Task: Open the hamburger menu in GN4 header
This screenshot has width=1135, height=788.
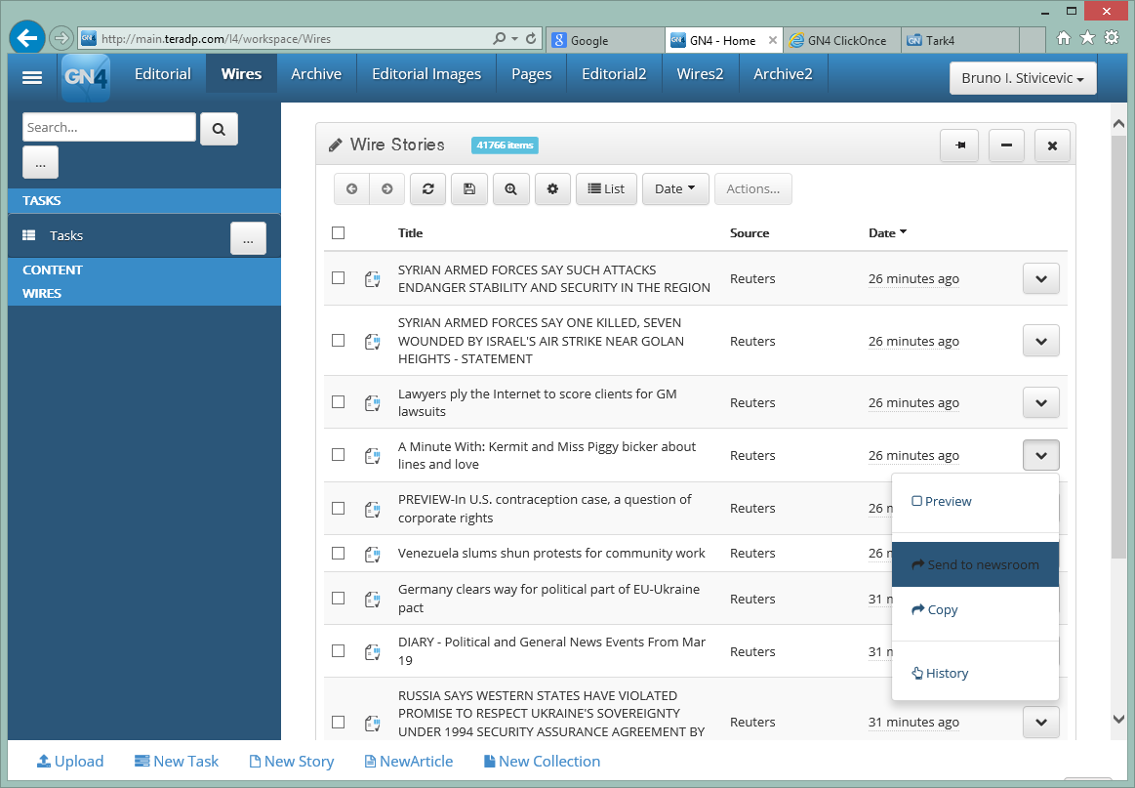Action: click(x=32, y=77)
